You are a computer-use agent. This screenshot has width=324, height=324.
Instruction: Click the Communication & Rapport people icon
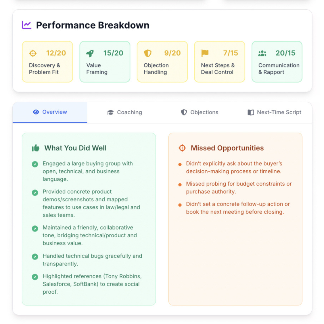coord(262,53)
